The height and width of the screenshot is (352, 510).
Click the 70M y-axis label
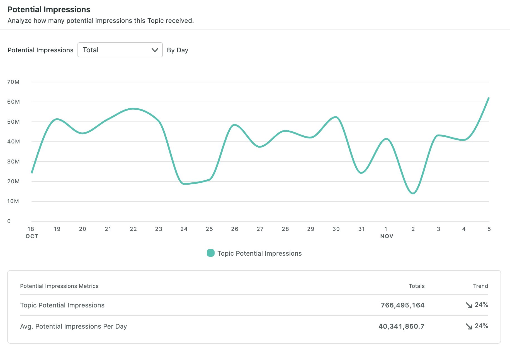13,82
